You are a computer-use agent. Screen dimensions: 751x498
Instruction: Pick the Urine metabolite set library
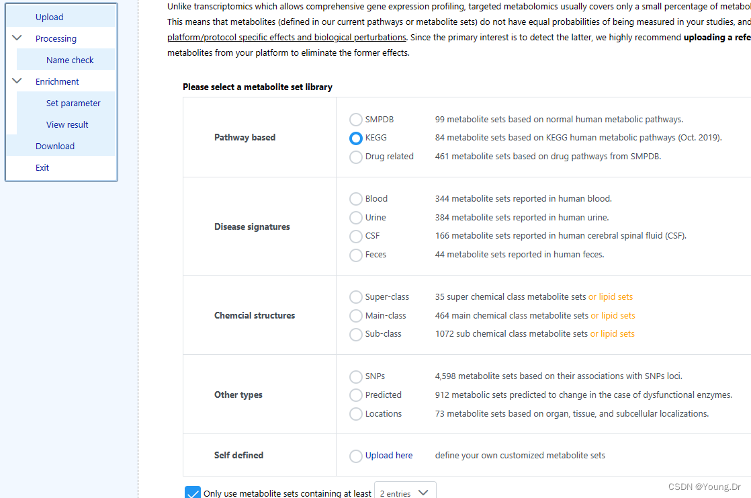point(356,217)
